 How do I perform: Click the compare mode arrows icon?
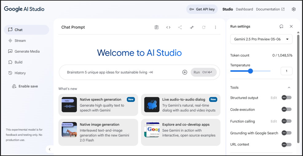192,27
